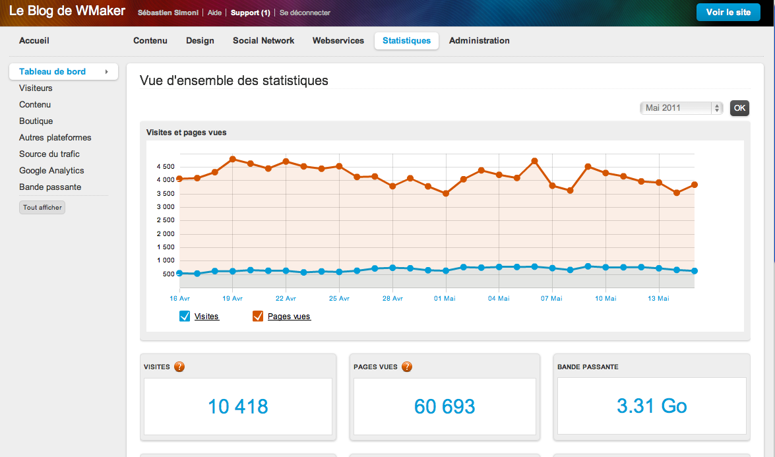
Task: Open the Support (1) link
Action: tap(249, 12)
